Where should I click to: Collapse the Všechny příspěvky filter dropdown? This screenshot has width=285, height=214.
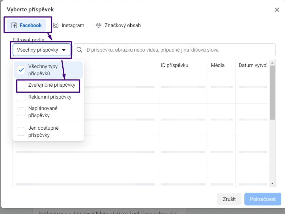[41, 50]
